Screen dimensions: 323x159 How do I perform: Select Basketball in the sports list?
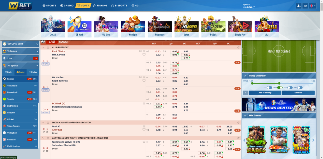click(20, 92)
